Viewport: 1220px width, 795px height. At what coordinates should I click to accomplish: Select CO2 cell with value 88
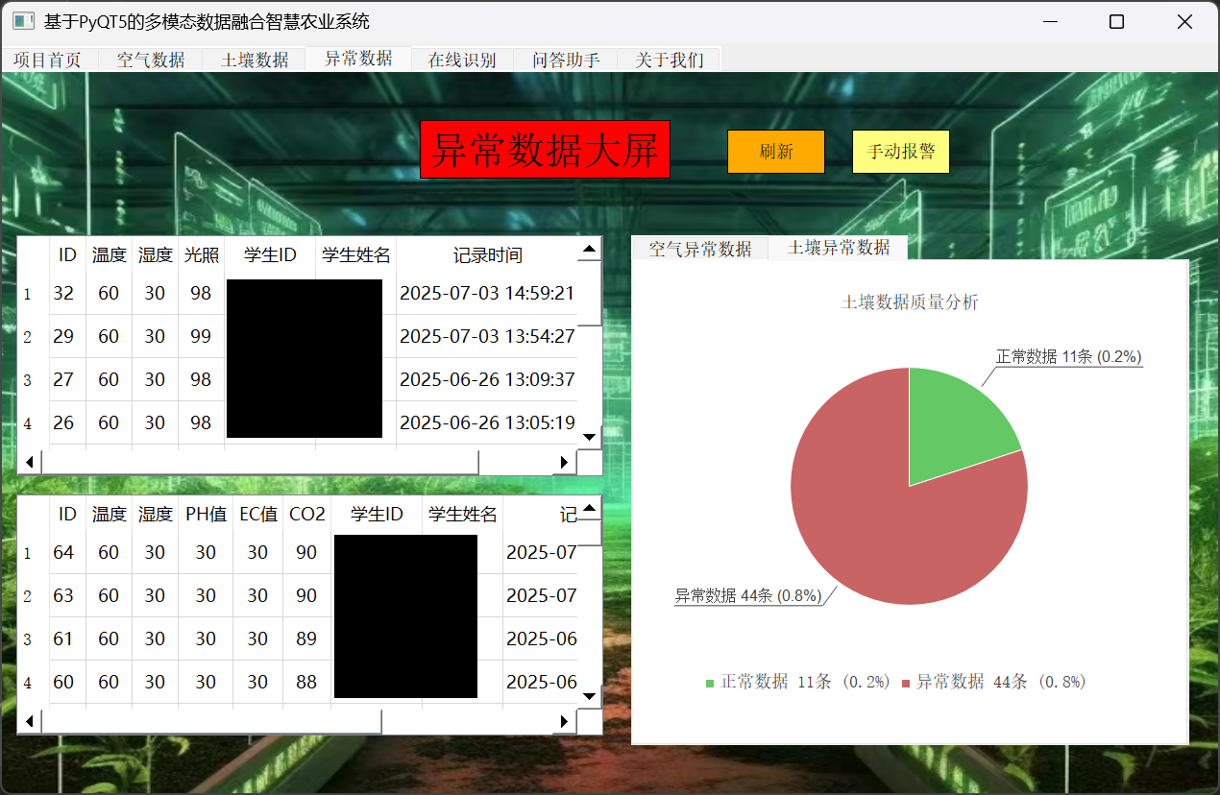(306, 682)
